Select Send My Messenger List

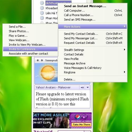tap(92, 38)
